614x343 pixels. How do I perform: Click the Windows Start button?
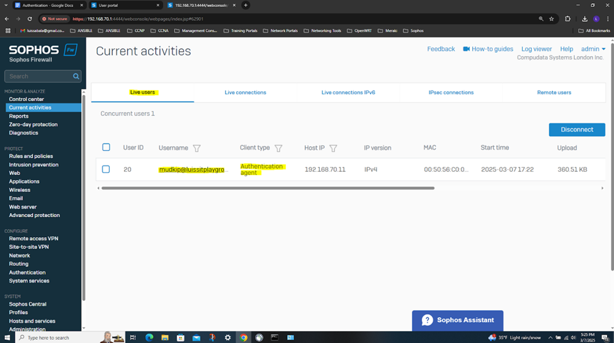[x=7, y=337]
